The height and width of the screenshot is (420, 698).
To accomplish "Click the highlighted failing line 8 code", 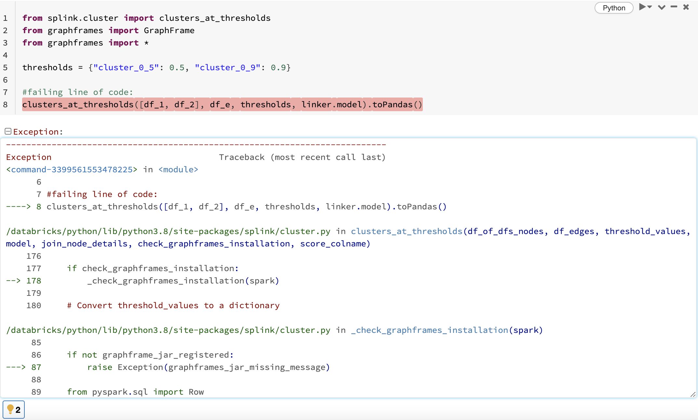I will [x=222, y=104].
